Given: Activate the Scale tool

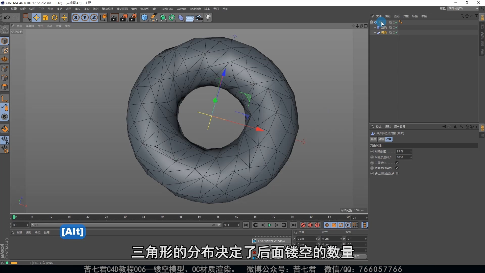Looking at the screenshot, I should click(x=45, y=17).
